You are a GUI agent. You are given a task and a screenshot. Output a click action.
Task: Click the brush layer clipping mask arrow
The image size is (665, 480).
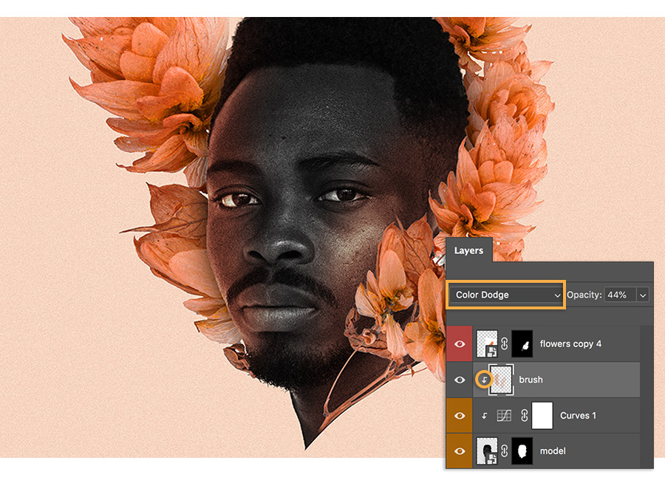coord(484,380)
